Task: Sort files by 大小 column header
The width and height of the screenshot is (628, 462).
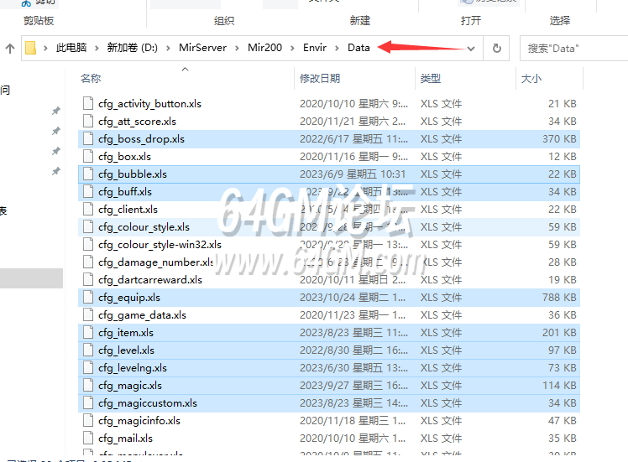Action: click(531, 79)
